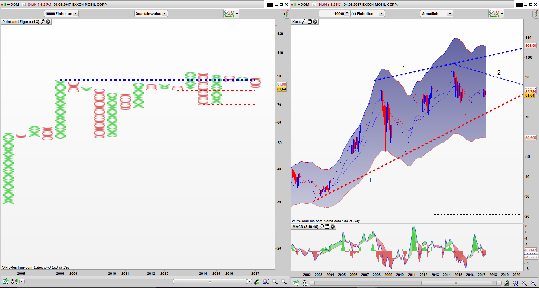Increase the units value with stepper arrow
Image resolution: width=539 pixels, height=288 pixels.
[x=347, y=12]
